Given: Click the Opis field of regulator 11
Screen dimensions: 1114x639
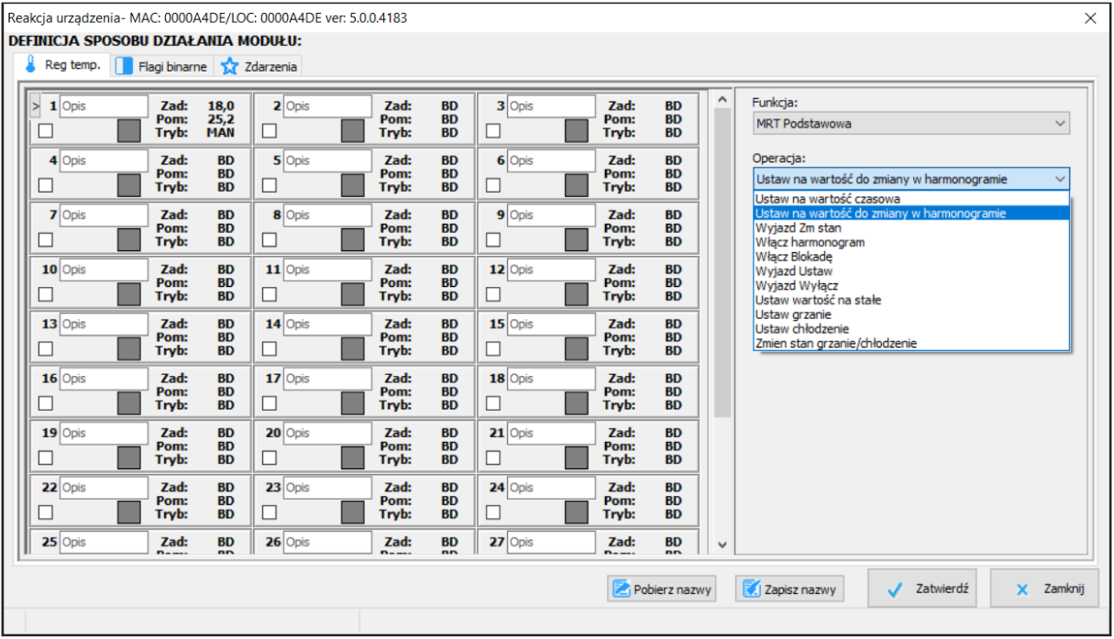Looking at the screenshot, I should tap(327, 270).
